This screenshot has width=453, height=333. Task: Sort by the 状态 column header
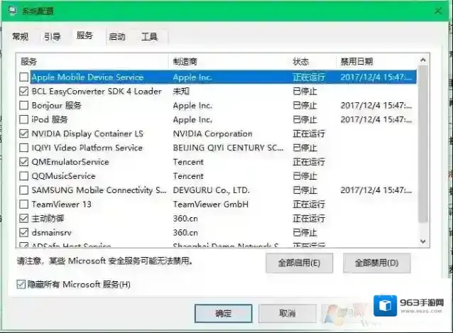pos(312,62)
